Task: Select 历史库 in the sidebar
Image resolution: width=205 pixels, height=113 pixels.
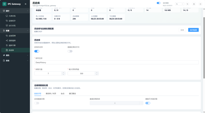Action: (15, 50)
